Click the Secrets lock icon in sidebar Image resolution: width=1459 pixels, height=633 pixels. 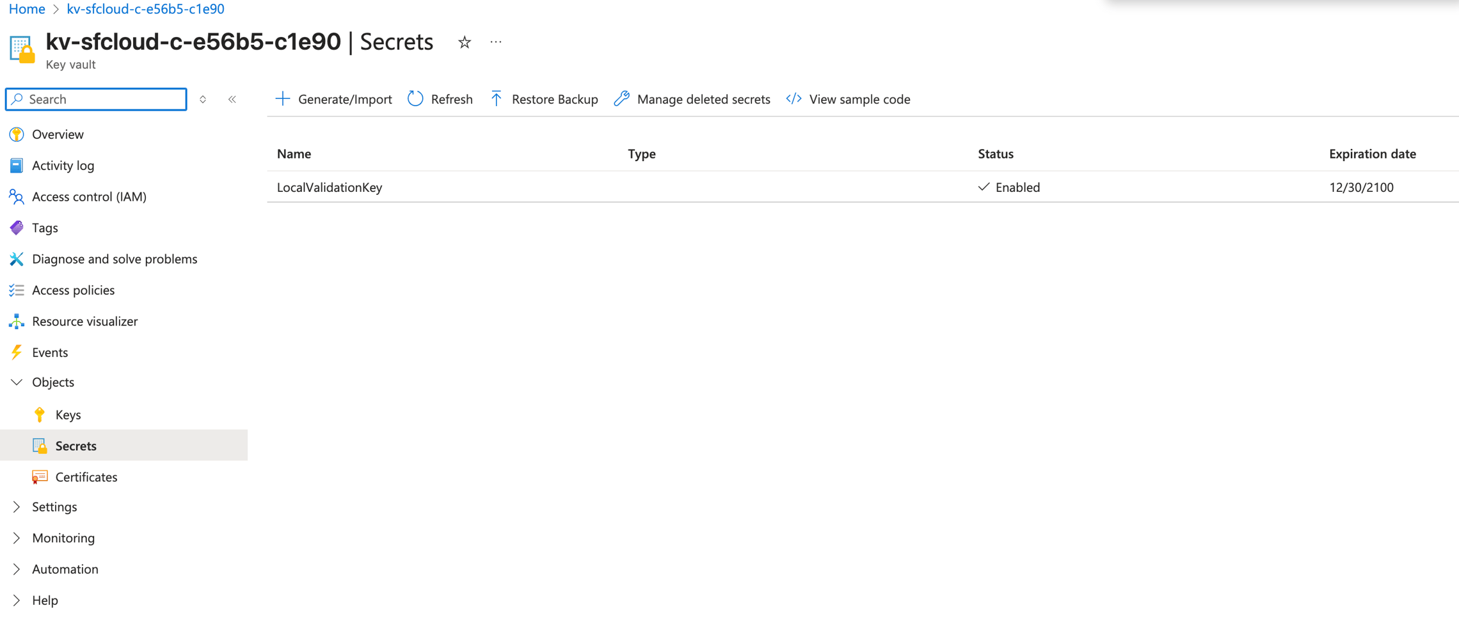pyautogui.click(x=40, y=446)
